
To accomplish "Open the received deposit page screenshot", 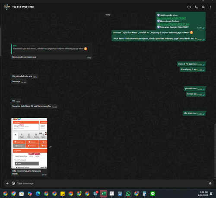I will [29, 143].
